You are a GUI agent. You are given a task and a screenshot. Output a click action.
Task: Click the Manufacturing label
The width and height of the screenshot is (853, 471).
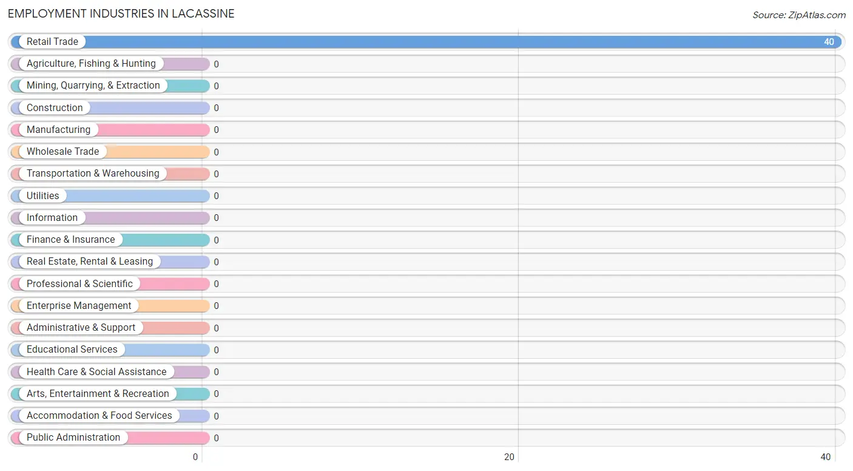click(58, 130)
